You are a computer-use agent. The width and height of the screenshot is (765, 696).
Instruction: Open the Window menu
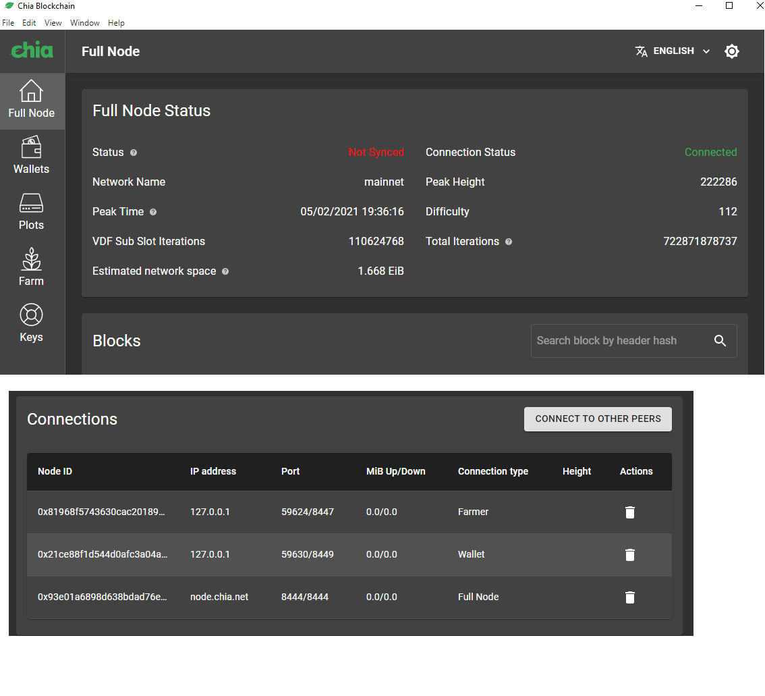coord(85,23)
